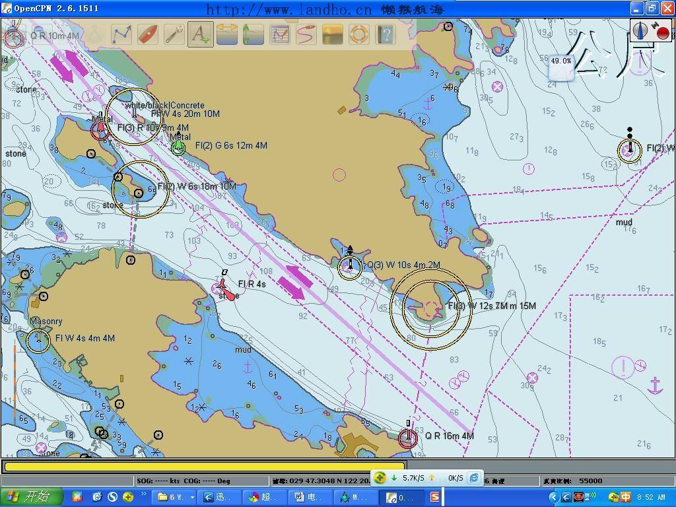The image size is (676, 507).
Task: Click the 中 input method tray icon
Action: 626,497
